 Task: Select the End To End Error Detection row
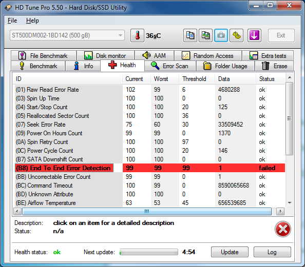(150, 168)
